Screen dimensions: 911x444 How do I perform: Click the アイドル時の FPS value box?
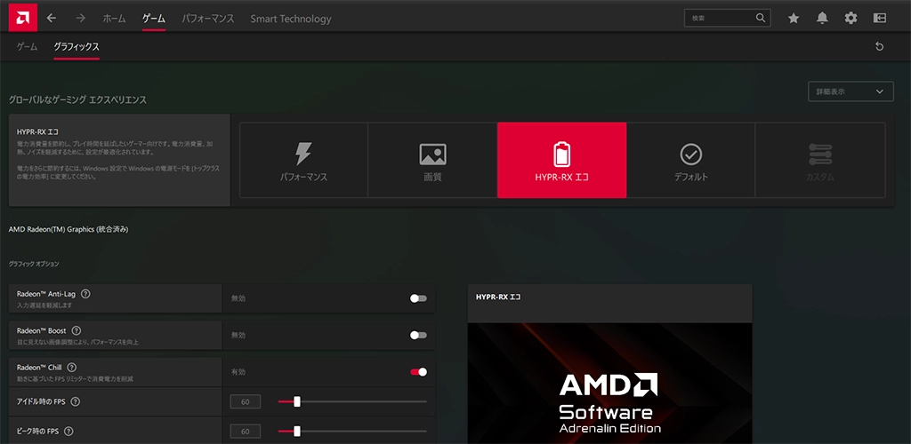point(246,401)
